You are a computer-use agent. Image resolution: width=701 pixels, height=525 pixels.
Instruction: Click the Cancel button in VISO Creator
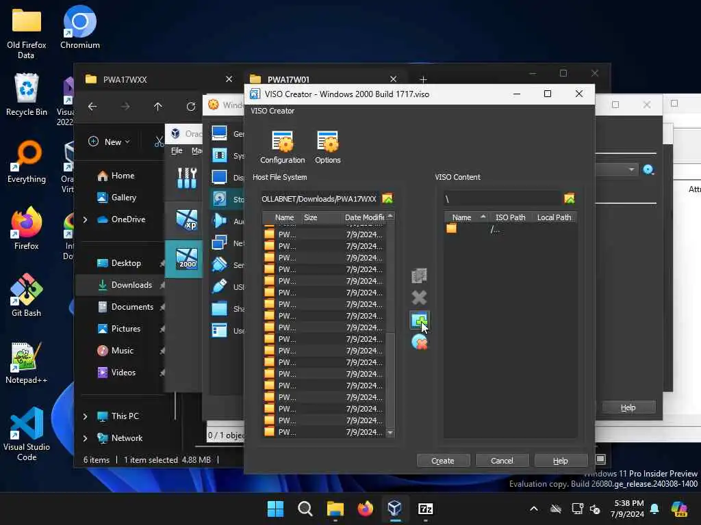tap(502, 460)
